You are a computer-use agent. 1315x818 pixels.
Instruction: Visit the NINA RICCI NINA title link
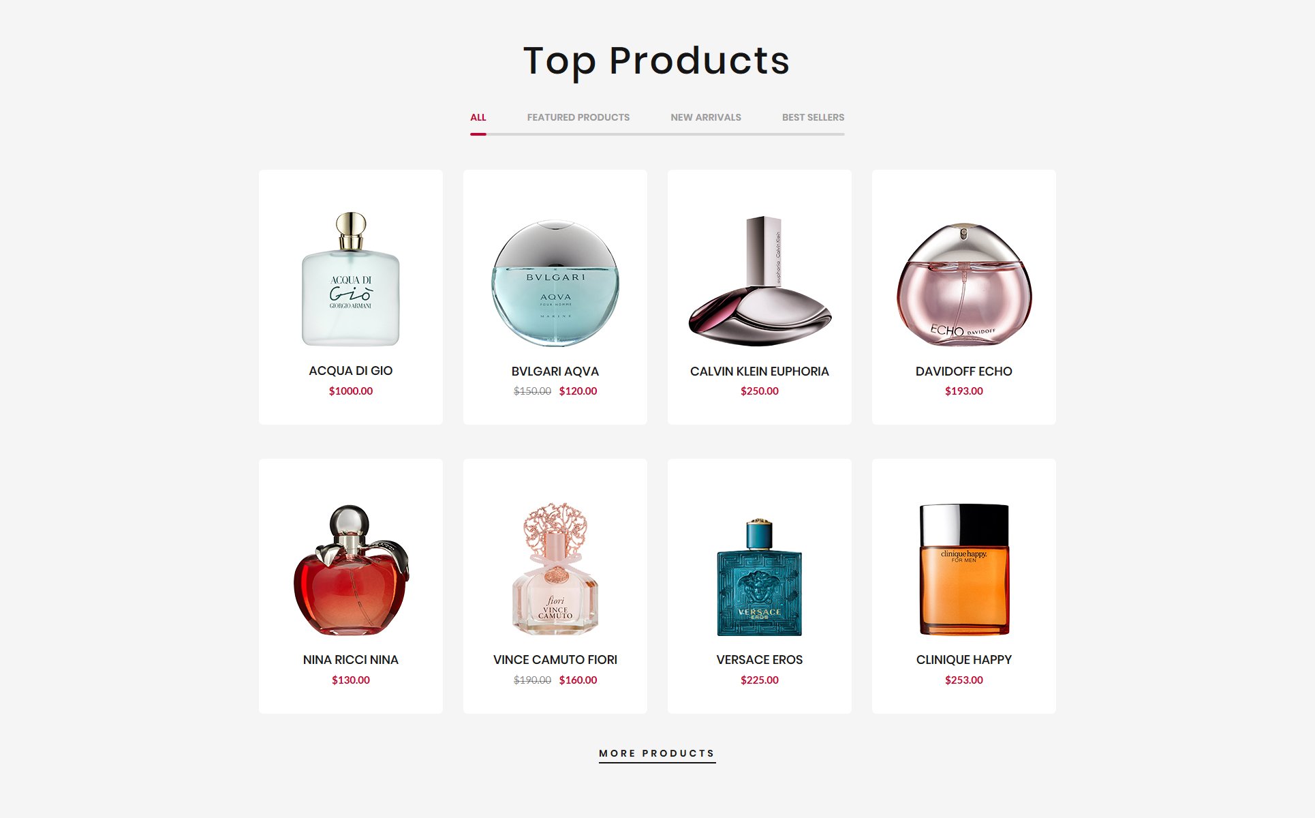pyautogui.click(x=351, y=660)
